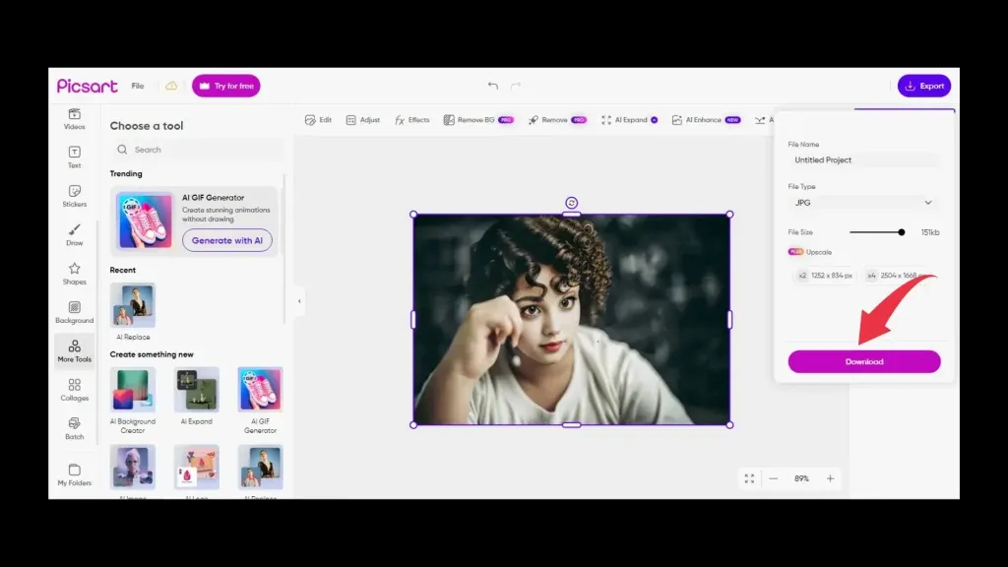Open the Background tool in sidebar

point(75,312)
